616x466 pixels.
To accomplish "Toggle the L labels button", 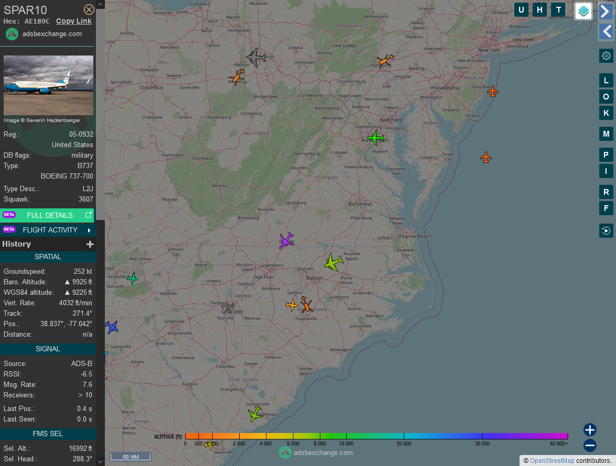I will 606,81.
